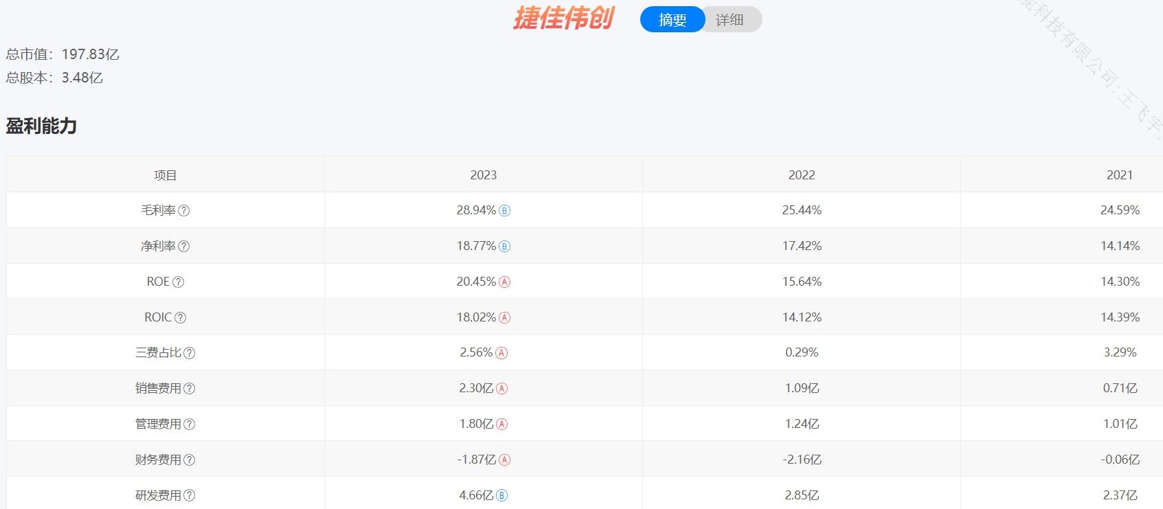Click the 管理费用 row label

[x=159, y=424]
